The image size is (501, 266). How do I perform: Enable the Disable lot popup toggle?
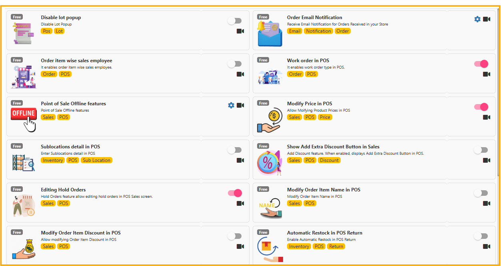click(x=235, y=21)
